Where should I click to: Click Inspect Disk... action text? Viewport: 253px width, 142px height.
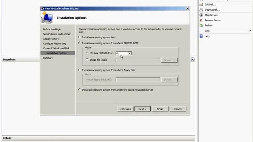pos(212,9)
